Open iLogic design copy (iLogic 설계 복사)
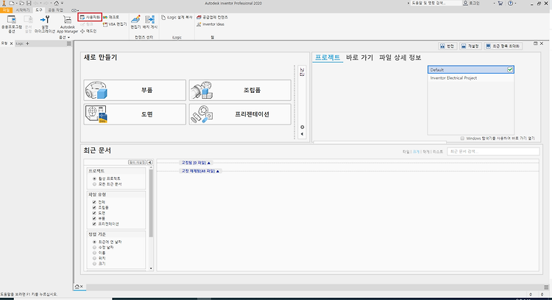Viewport: 552px width, 300px height. pyautogui.click(x=177, y=17)
